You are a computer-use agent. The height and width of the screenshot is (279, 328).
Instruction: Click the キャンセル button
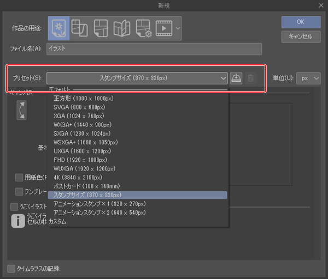pyautogui.click(x=301, y=37)
